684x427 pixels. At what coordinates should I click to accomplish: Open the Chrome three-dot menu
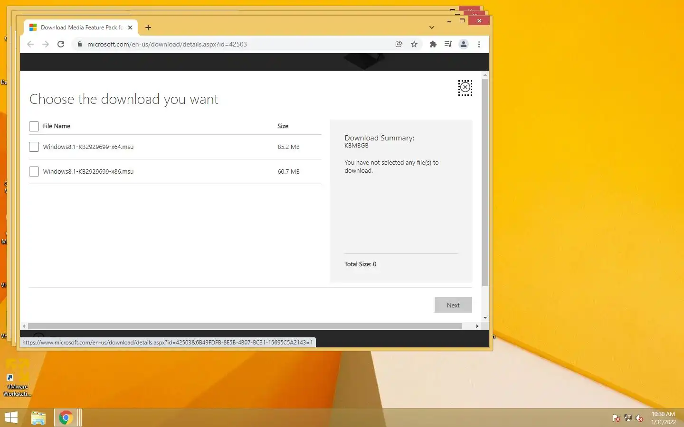click(x=479, y=44)
